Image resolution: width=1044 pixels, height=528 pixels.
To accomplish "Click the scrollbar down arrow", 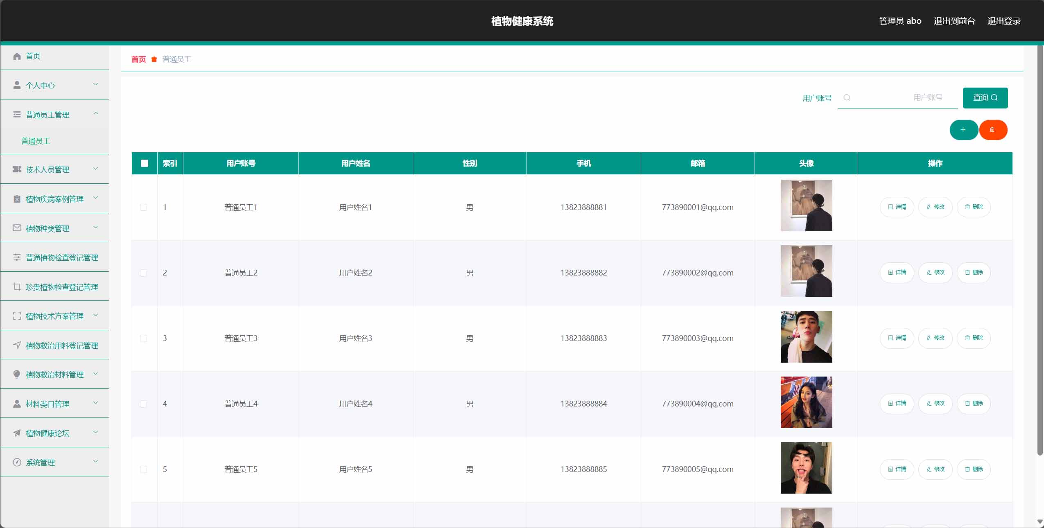I will [1040, 521].
